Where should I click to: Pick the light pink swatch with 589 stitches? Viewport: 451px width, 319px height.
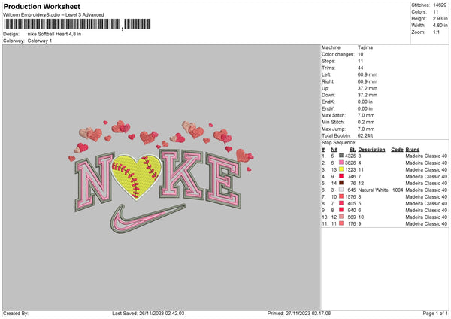(341, 217)
